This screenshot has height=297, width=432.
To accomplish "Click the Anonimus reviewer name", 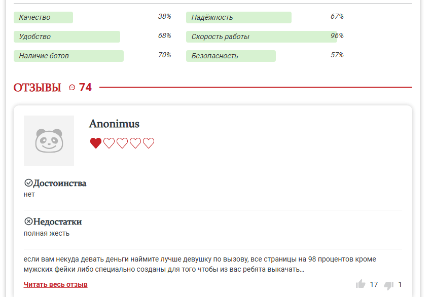I will point(114,124).
